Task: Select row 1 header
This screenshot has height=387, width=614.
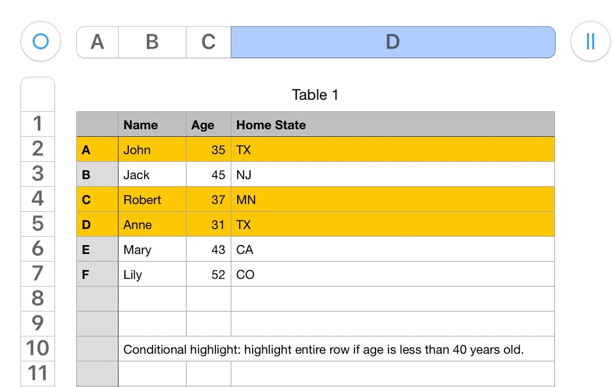Action: 38,123
